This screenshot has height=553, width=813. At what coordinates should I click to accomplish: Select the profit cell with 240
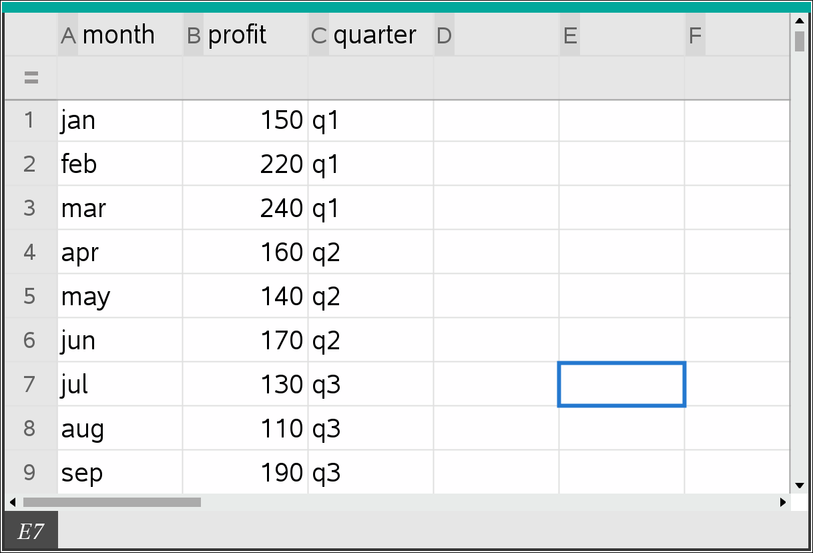pyautogui.click(x=245, y=208)
